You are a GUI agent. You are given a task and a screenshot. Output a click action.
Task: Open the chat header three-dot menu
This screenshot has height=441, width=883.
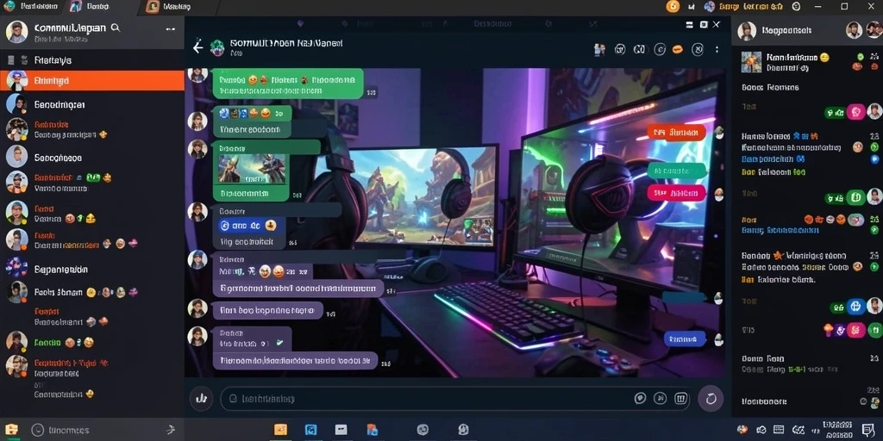coord(717,49)
